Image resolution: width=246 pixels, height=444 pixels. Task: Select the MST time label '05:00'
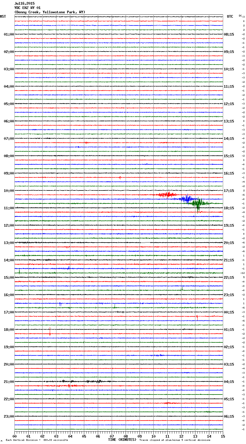coord(9,104)
